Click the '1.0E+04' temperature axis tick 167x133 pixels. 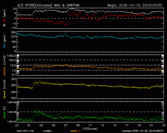[12, 121]
